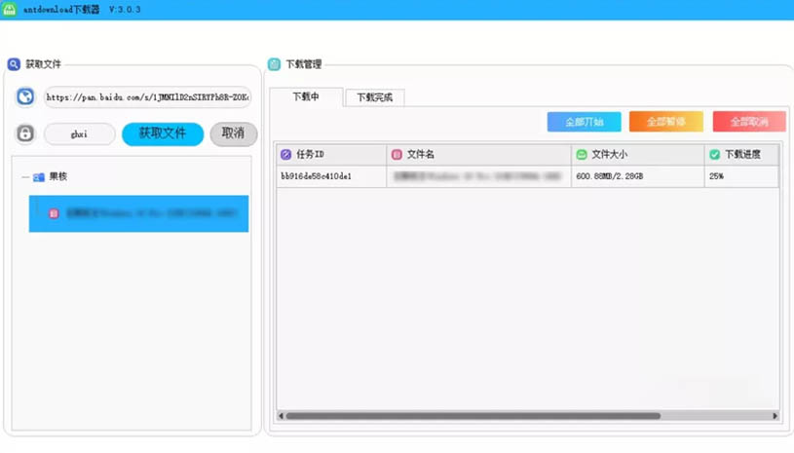
Task: Click the globe icon next to URL field
Action: [26, 96]
